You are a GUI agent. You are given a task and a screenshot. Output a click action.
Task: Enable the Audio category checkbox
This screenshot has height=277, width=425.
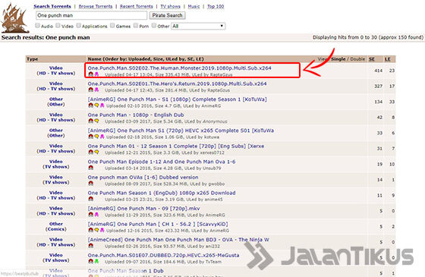37,26
